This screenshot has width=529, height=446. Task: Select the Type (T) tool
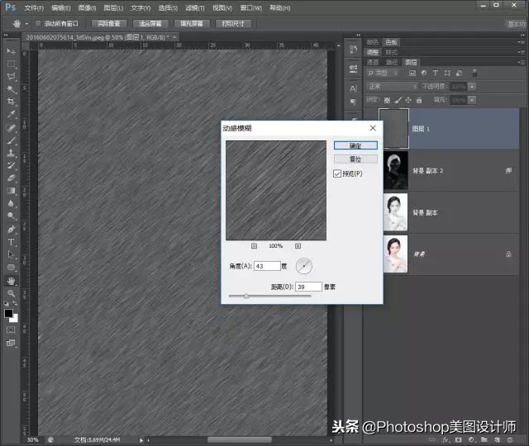pos(12,242)
